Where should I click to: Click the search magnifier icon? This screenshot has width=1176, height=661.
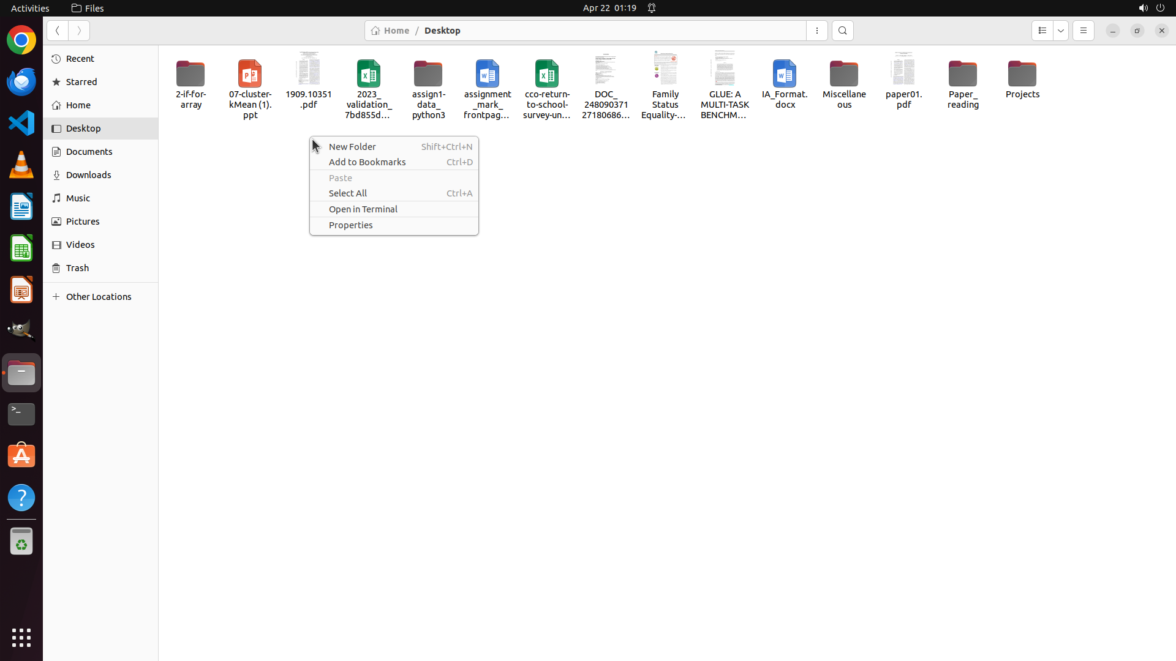pyautogui.click(x=842, y=31)
